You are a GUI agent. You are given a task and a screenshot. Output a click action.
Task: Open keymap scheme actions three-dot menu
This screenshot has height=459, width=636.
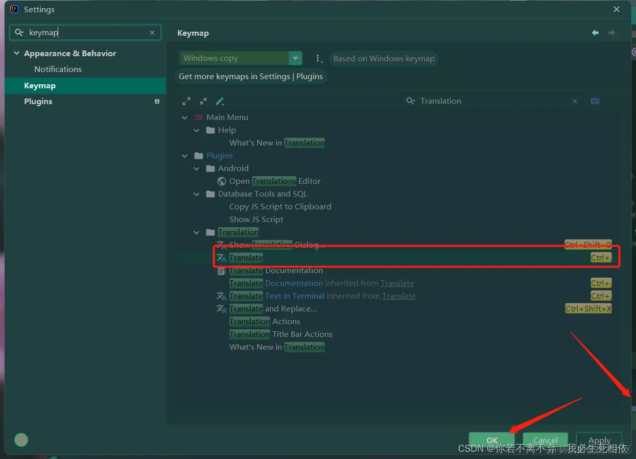click(318, 59)
